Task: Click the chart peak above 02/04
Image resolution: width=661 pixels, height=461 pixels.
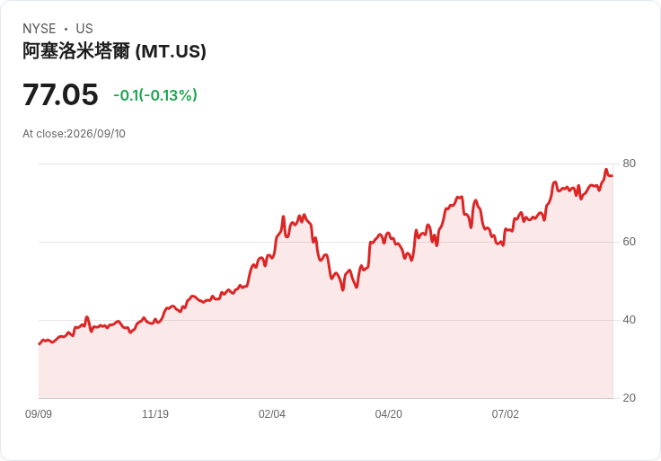Action: tap(283, 217)
